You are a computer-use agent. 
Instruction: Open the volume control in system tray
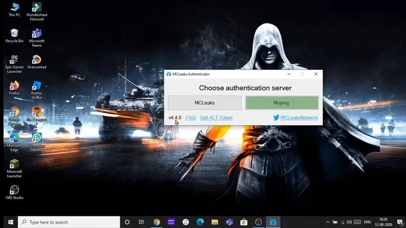[349, 222]
